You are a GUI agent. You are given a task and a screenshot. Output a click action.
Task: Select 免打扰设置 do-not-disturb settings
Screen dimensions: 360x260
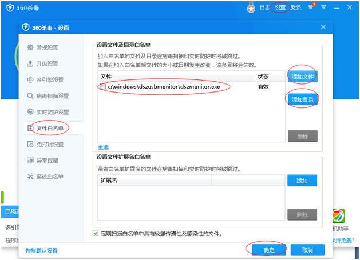[x=49, y=144]
